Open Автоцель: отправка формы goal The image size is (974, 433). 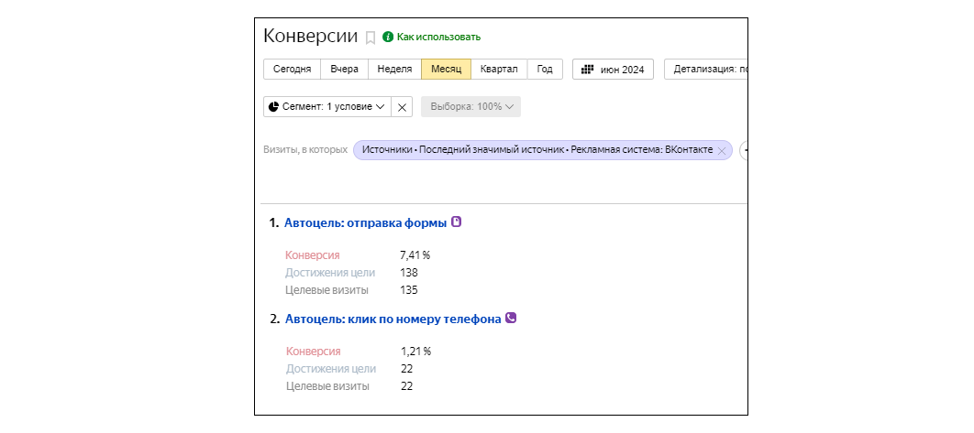pos(365,222)
